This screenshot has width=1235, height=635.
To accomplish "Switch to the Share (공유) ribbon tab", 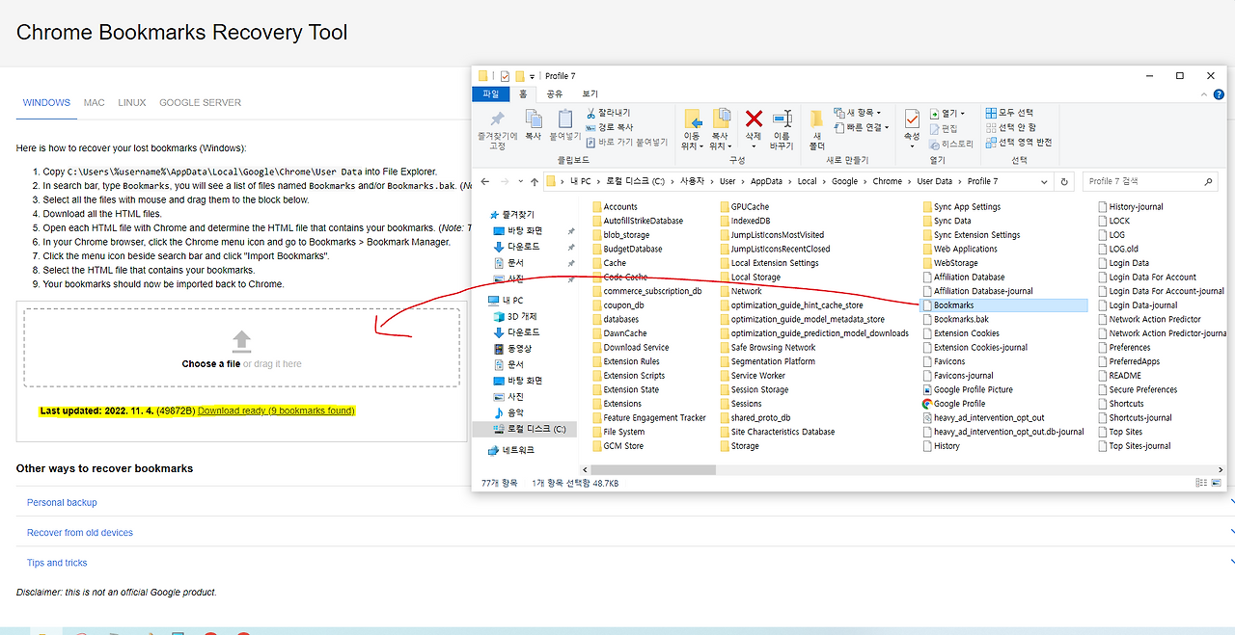I will coord(555,93).
